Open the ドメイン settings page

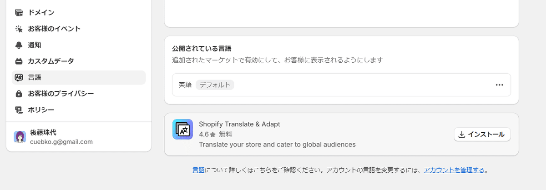(x=79, y=13)
